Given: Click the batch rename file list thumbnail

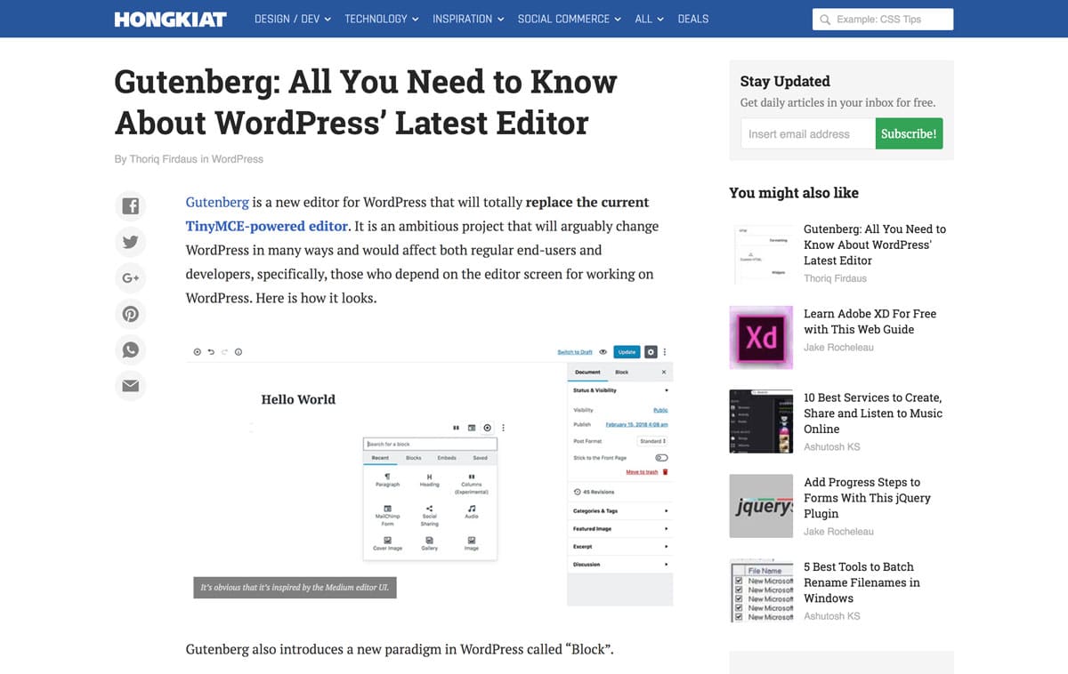Looking at the screenshot, I should pos(761,590).
